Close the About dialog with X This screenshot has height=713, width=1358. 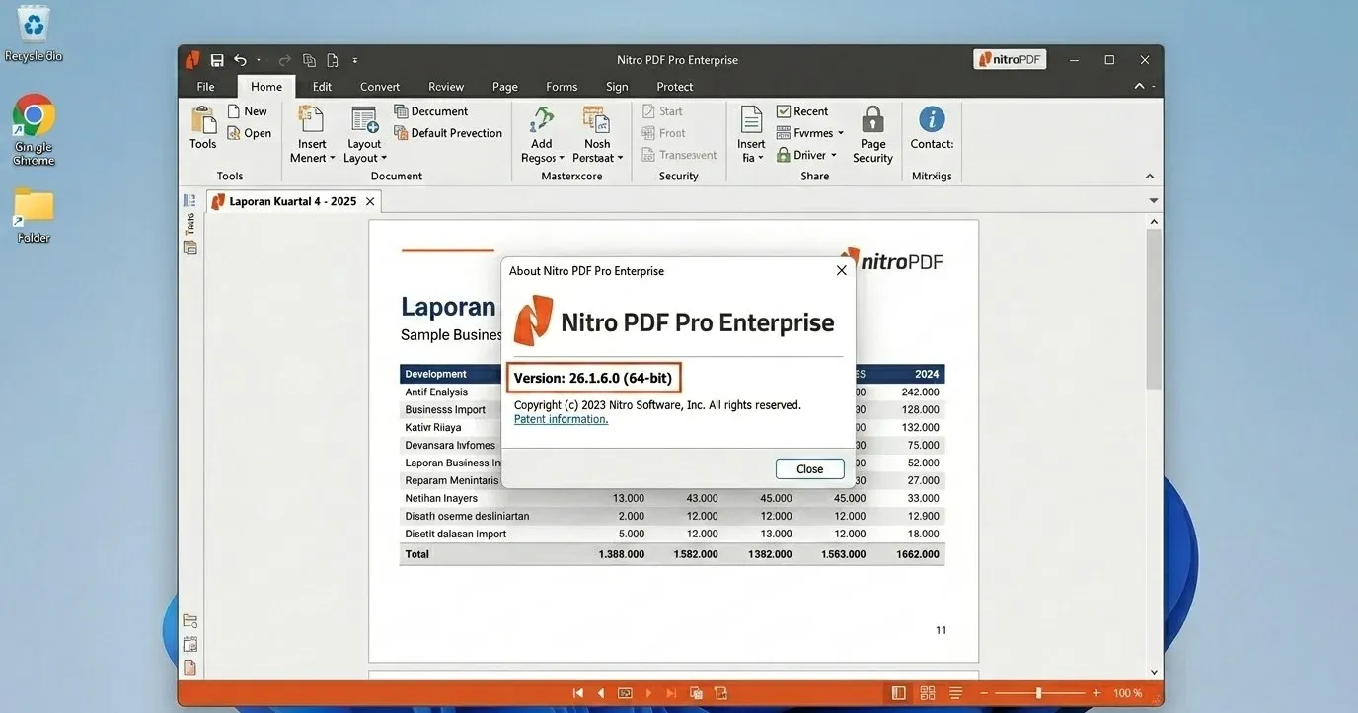tap(842, 270)
